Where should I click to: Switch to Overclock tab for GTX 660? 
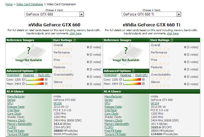(x=13, y=75)
